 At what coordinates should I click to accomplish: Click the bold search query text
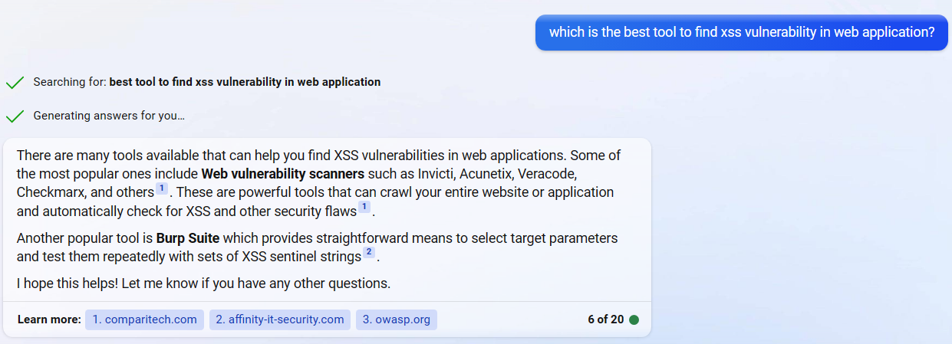[x=245, y=82]
